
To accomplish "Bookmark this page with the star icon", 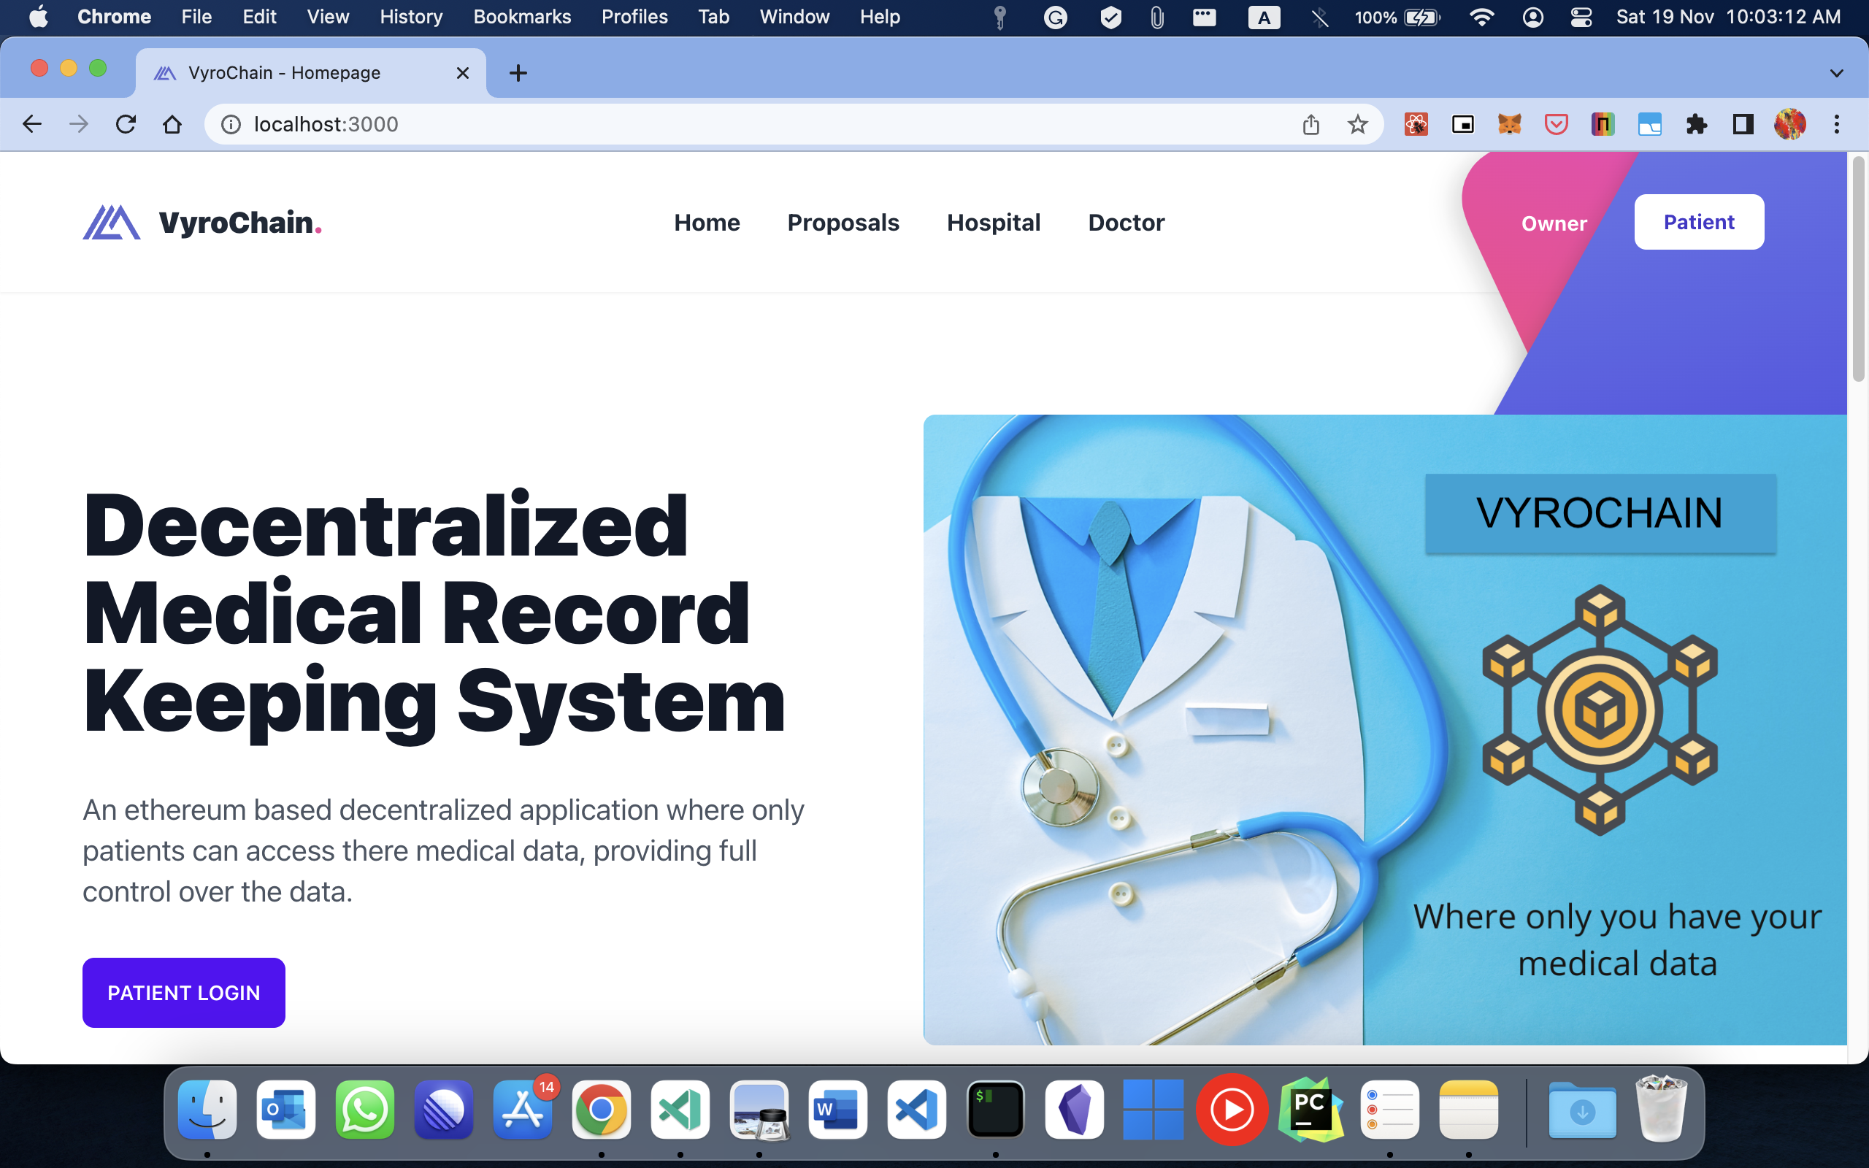I will point(1357,124).
